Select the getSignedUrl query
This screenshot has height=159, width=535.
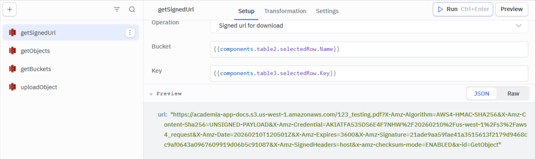[x=71, y=33]
